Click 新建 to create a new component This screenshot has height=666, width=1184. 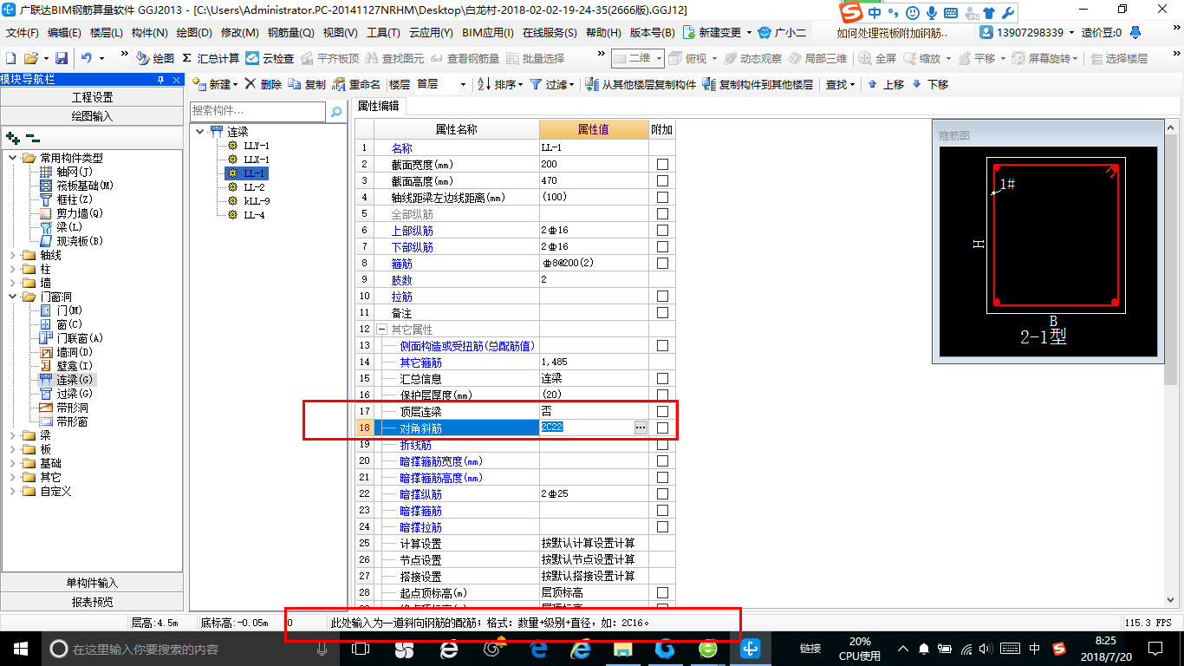pyautogui.click(x=214, y=84)
